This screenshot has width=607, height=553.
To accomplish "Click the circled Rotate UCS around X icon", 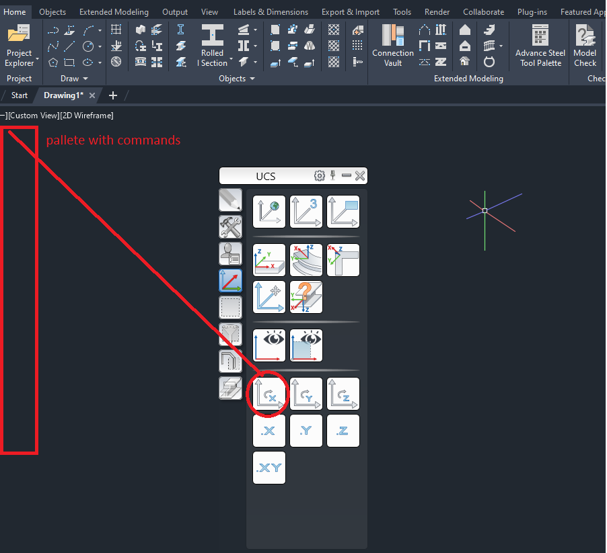I will pyautogui.click(x=268, y=394).
